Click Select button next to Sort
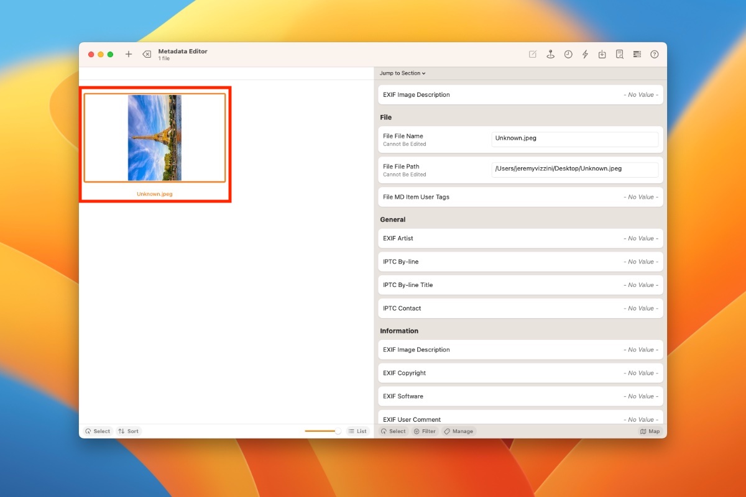The height and width of the screenshot is (497, 746). (x=98, y=431)
